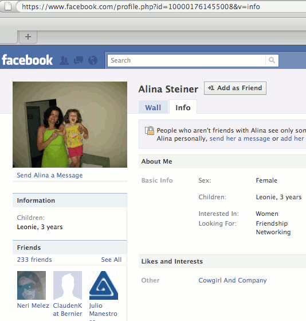Viewport: 306px width, 321px height.
Task: Click the 'Women' value text
Action: (x=267, y=214)
